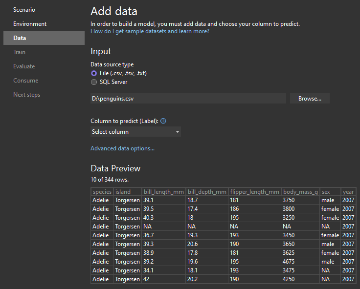Go to the Scenario step
360x289 pixels.
[x=24, y=10]
